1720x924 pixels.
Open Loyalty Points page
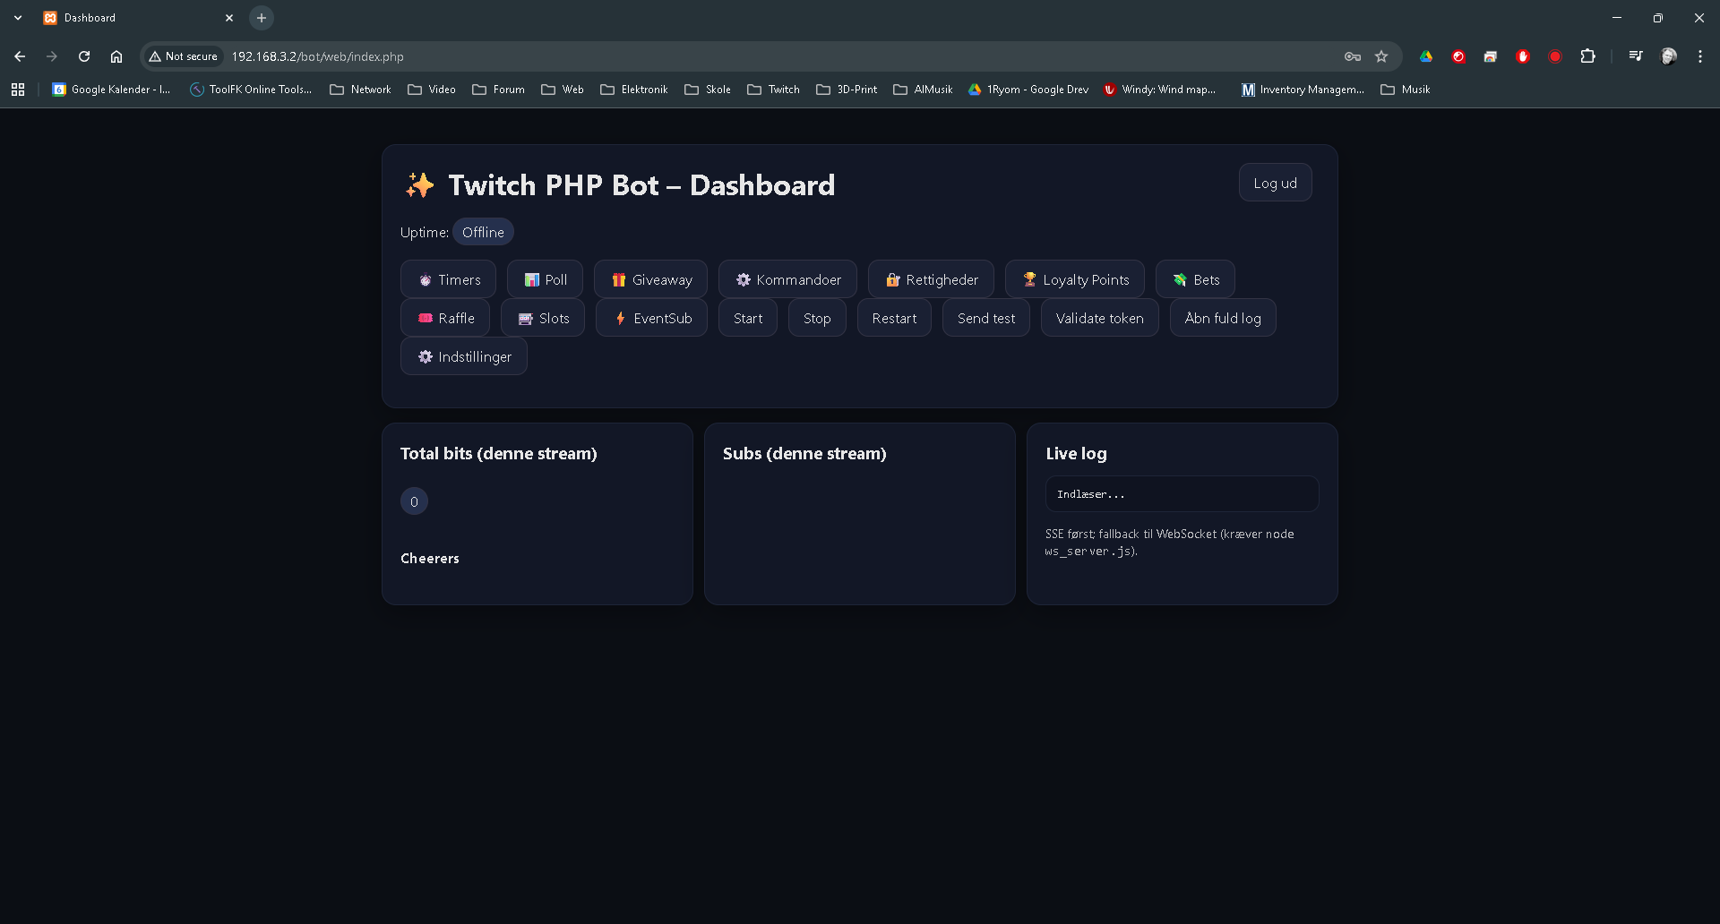point(1074,279)
